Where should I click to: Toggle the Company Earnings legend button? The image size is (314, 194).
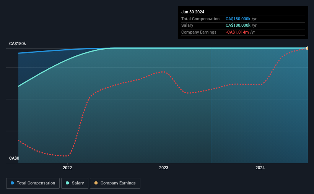point(115,183)
